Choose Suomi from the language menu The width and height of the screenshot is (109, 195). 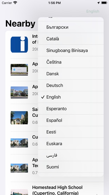click(71, 167)
